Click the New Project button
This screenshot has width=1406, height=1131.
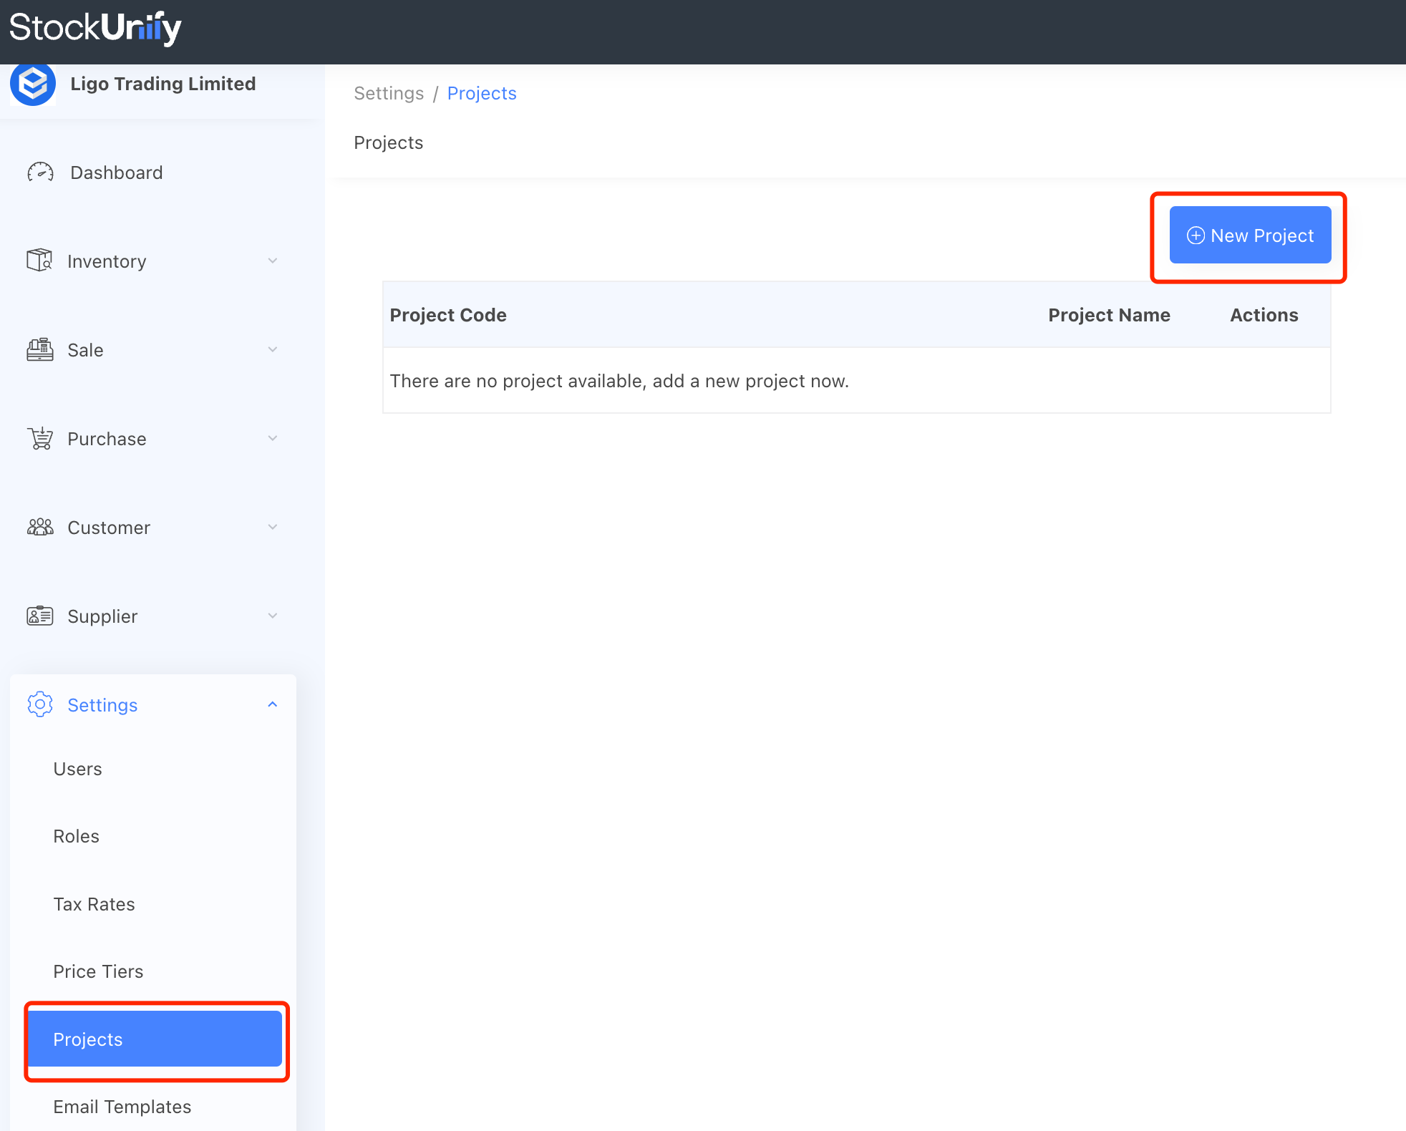tap(1250, 236)
